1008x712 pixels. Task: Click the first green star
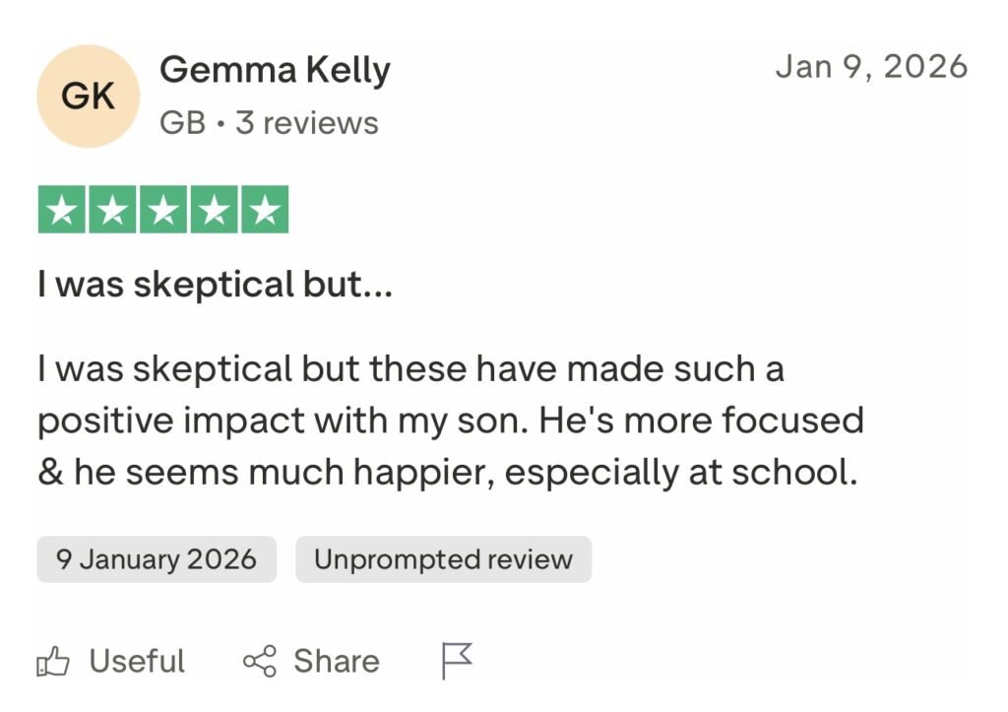click(62, 210)
